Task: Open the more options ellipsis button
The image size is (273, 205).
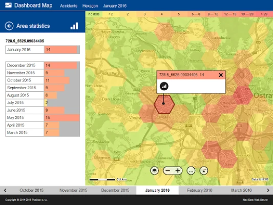Action: click(x=191, y=171)
